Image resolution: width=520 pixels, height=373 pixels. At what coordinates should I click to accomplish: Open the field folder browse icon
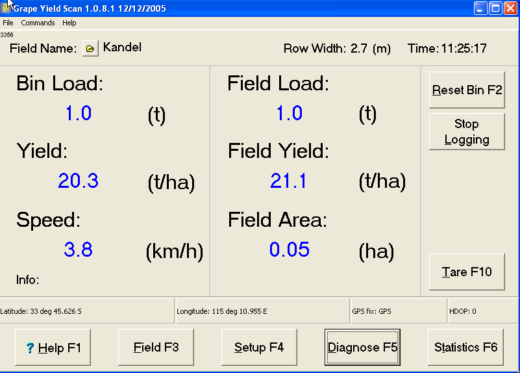click(x=90, y=49)
